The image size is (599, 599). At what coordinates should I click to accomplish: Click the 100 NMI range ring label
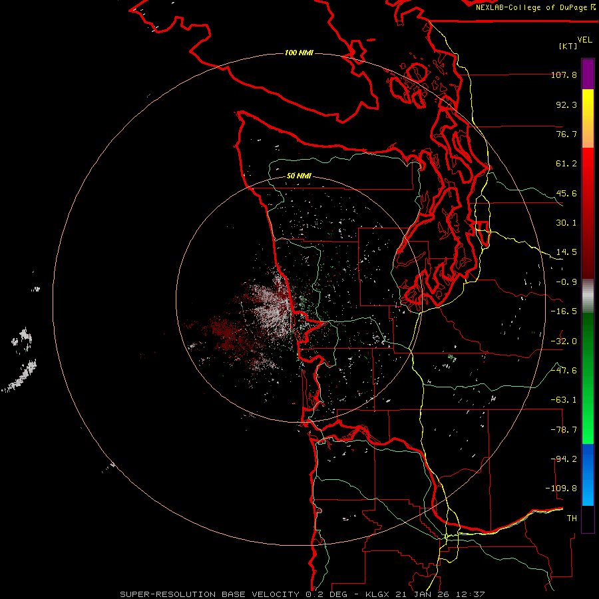click(299, 53)
